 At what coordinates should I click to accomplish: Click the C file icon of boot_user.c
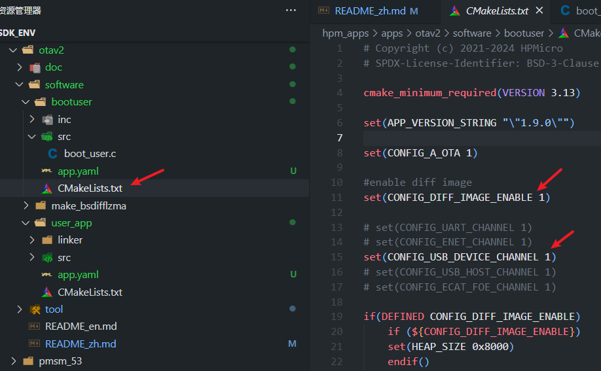point(53,154)
